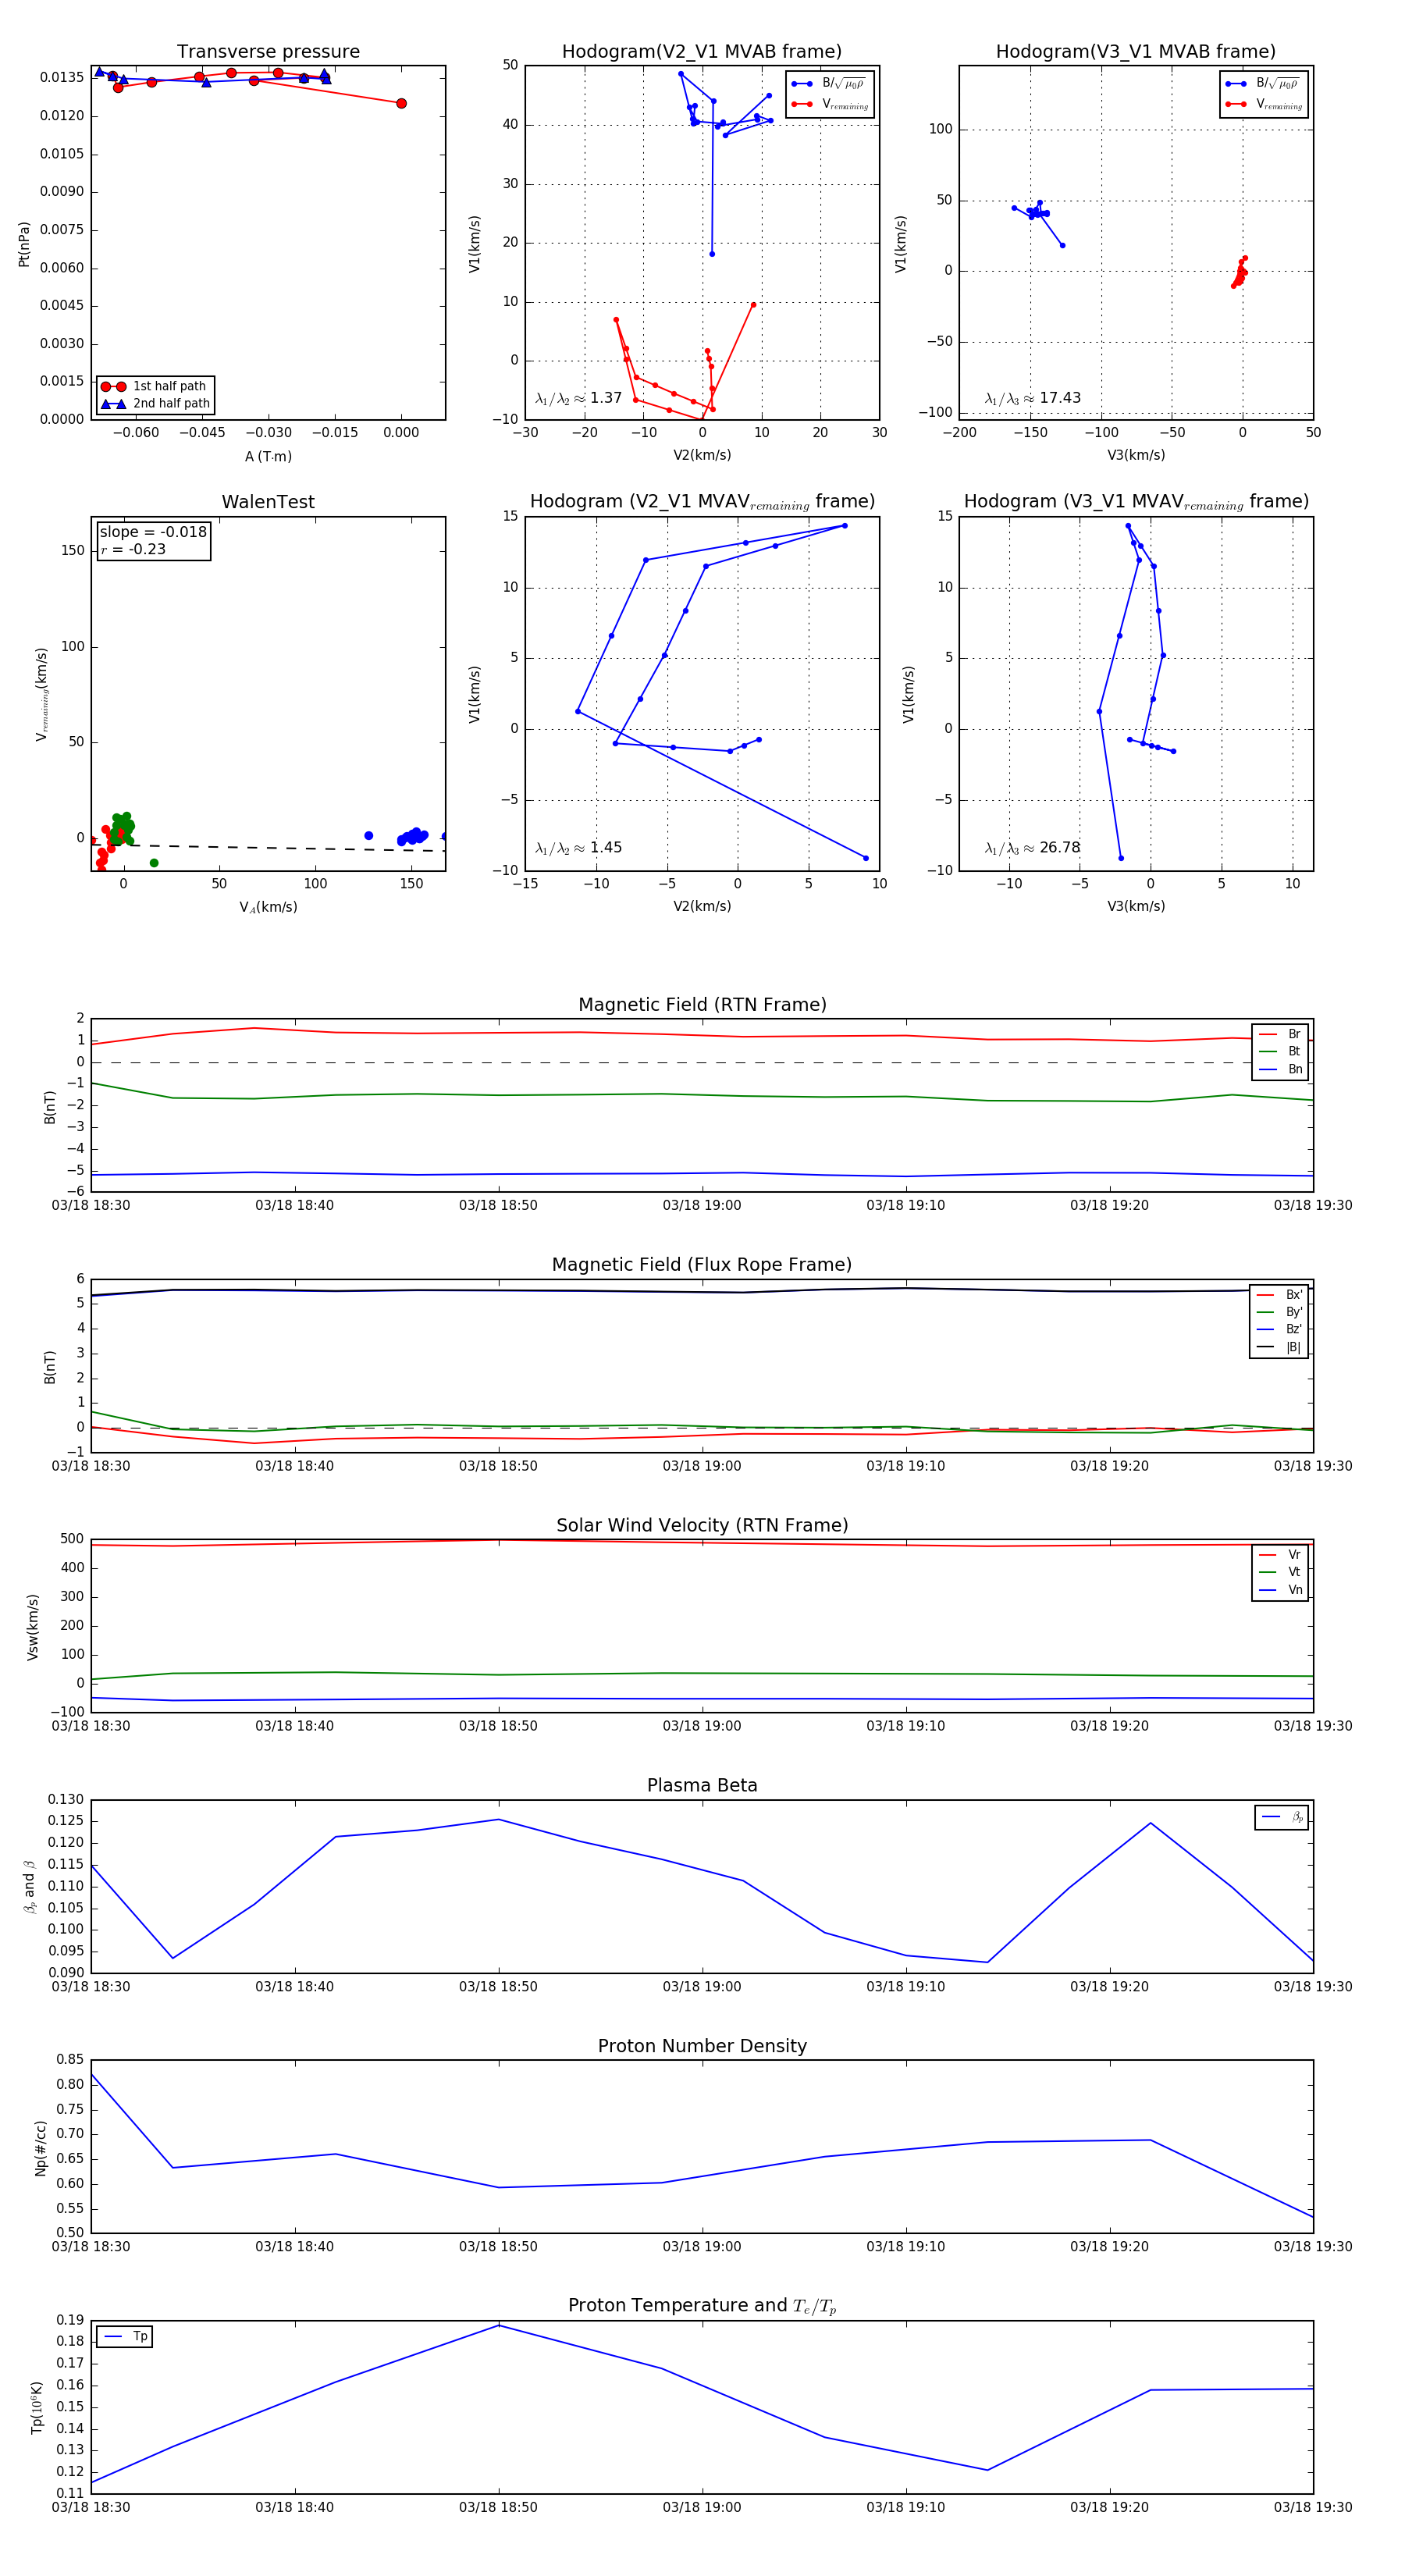Click the λ1/λ2 ≈ 1.45 label
Viewport: 1405px width, 2576px height.
(578, 848)
